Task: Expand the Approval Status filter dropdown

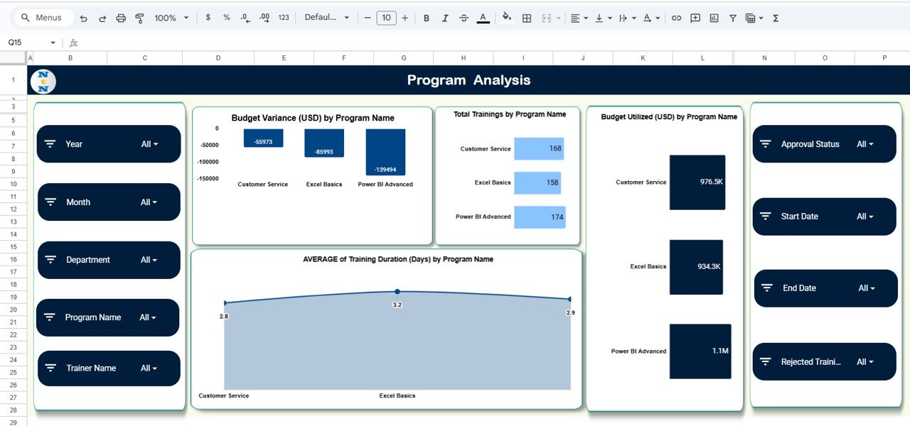Action: (x=865, y=144)
